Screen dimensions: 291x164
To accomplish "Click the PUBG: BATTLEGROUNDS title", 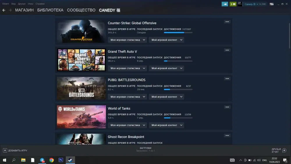I will (127, 80).
